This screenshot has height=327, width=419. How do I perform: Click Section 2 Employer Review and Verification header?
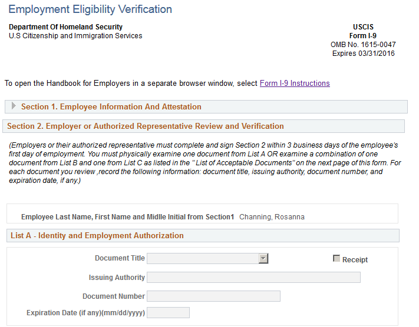click(146, 126)
